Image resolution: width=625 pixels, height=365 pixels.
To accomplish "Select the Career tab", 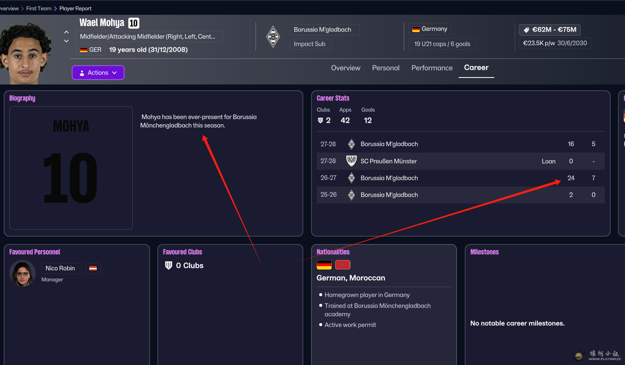I will [x=476, y=68].
